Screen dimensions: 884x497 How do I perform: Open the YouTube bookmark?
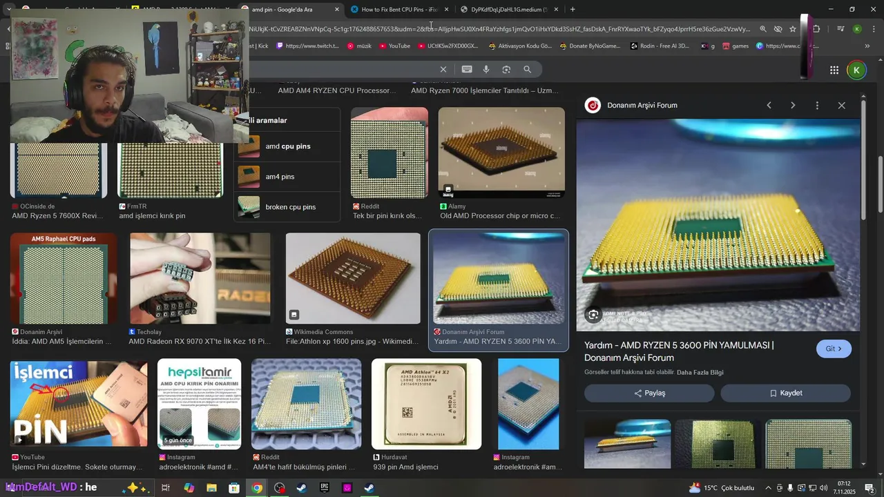point(394,46)
